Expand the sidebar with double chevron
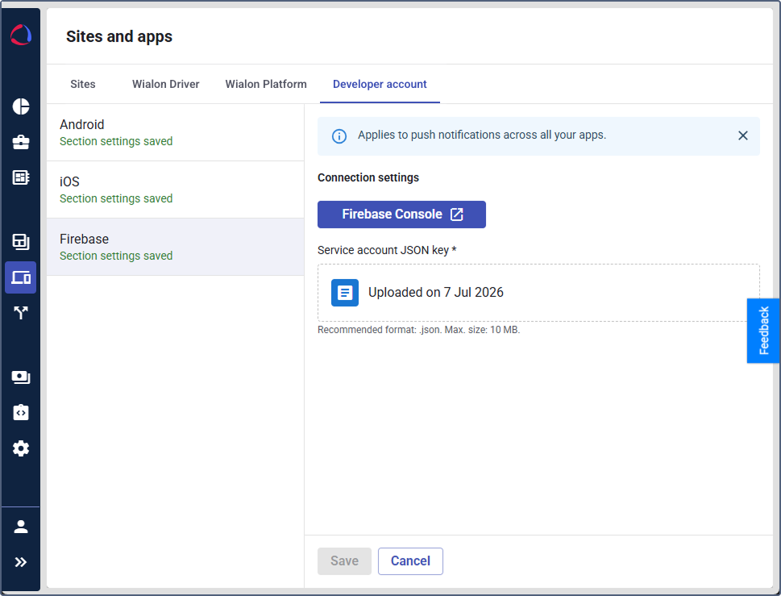 click(21, 562)
